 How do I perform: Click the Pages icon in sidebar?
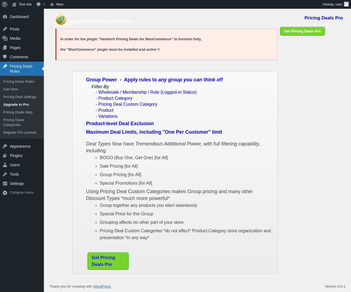(5, 48)
